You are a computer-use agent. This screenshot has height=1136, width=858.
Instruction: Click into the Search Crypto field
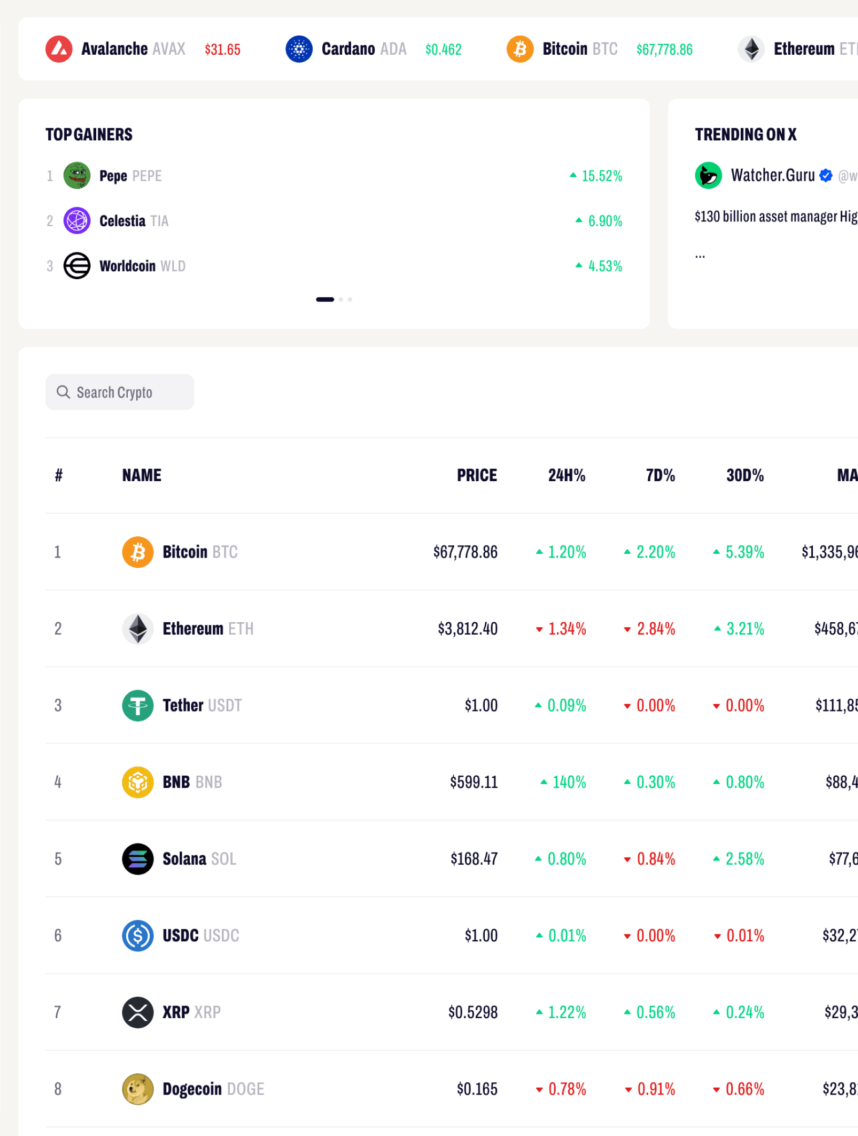click(119, 391)
